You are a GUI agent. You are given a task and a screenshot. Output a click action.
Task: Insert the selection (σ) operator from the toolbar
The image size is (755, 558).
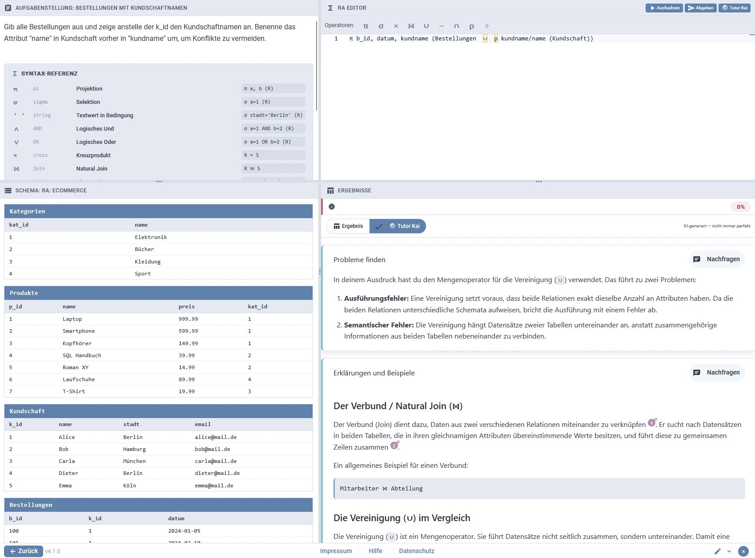point(381,26)
